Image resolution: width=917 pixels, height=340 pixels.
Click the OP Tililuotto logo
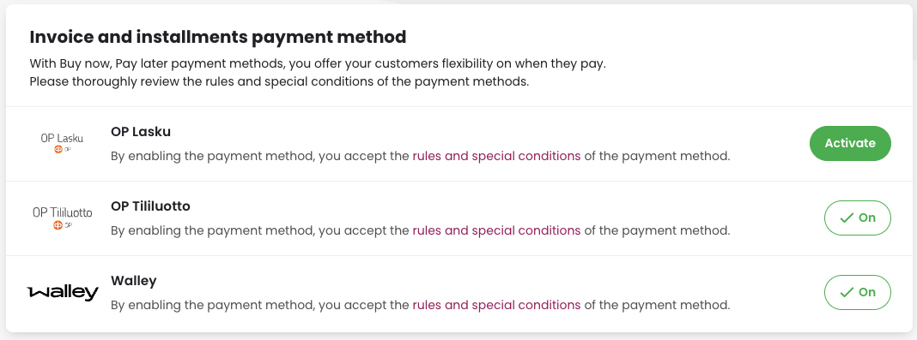click(x=62, y=218)
